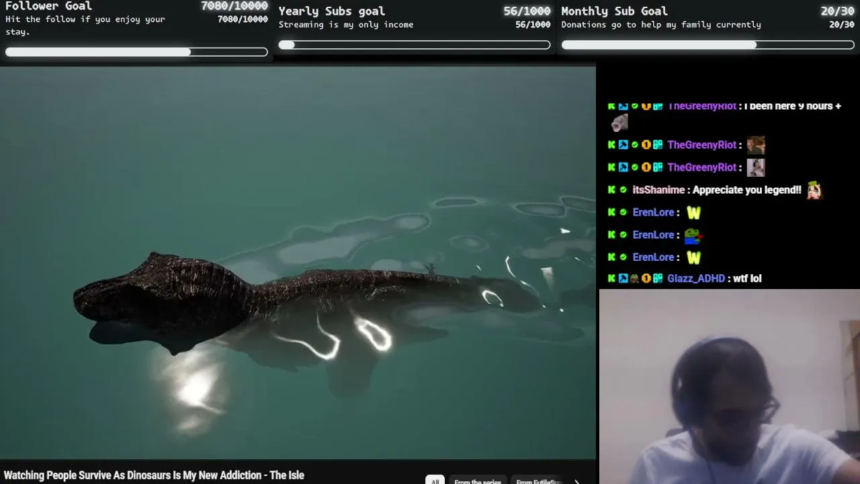The image size is (860, 484).
Task: Click the teal grid badge beside Glazz_ADHD
Action: (x=657, y=278)
